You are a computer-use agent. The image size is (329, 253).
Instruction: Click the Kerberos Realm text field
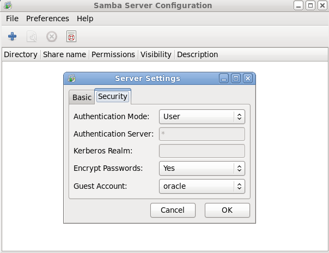202,151
